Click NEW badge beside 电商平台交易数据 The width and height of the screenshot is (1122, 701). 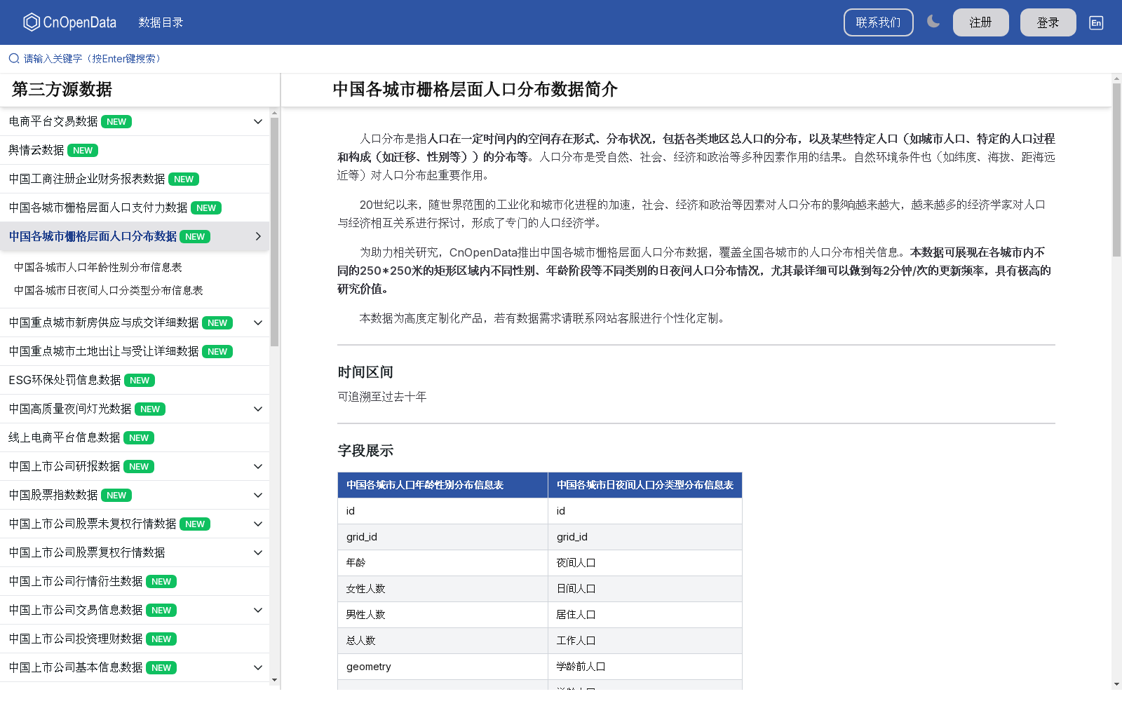point(116,121)
